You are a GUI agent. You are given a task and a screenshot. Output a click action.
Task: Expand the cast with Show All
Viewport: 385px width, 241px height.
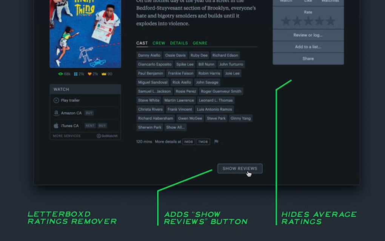coord(175,127)
